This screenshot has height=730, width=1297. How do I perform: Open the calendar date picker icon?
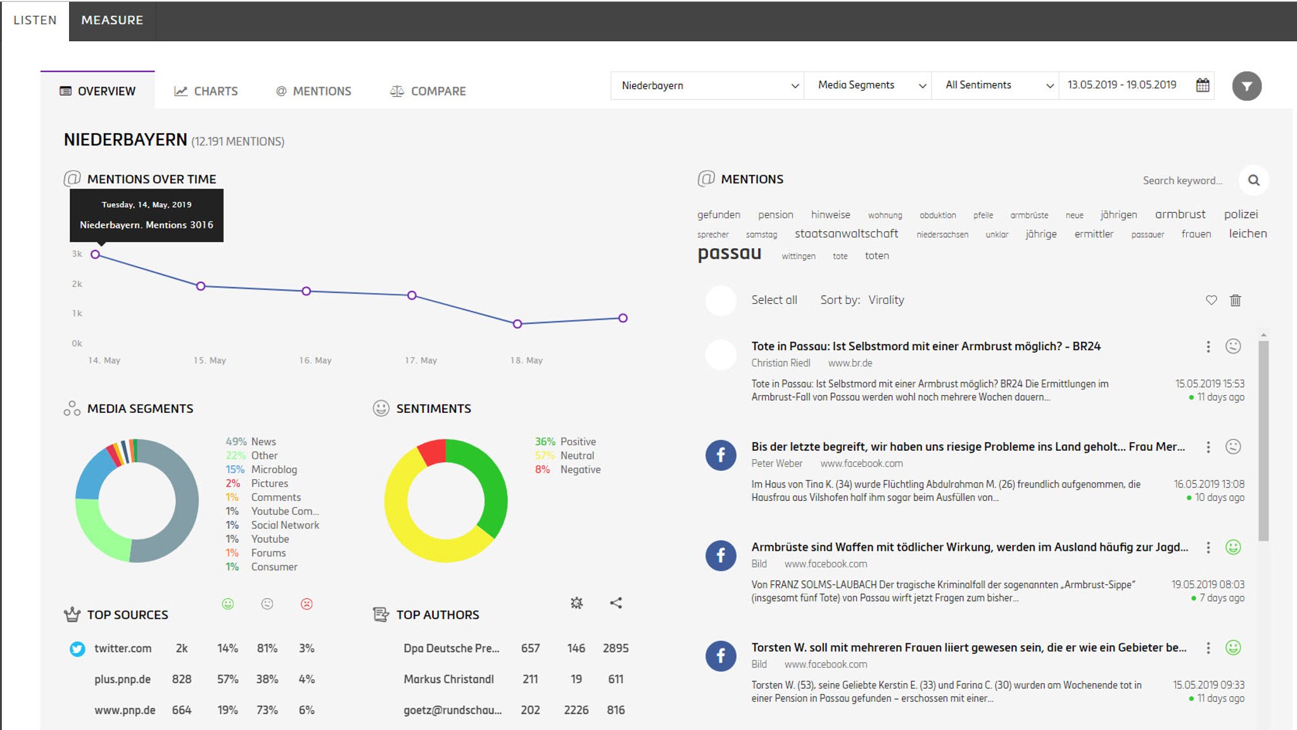tap(1203, 85)
